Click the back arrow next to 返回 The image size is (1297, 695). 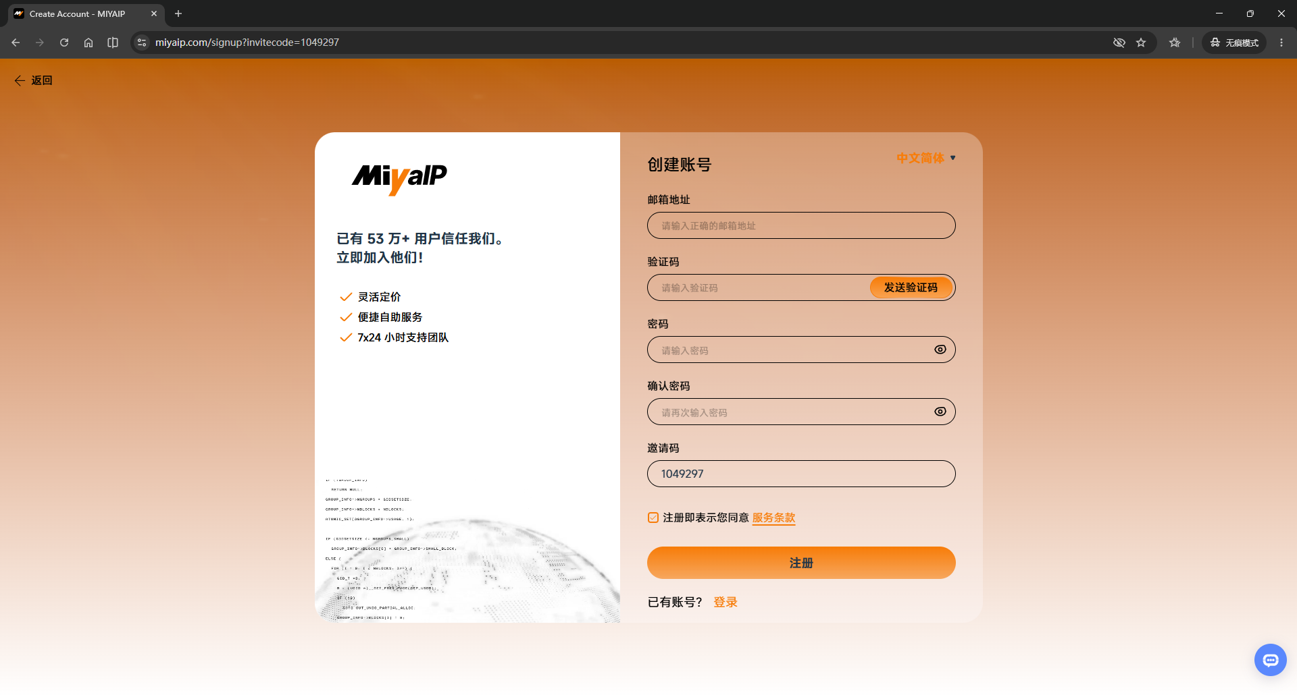click(20, 80)
